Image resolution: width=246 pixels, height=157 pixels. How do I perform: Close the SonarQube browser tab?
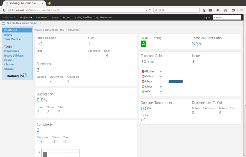42,3
